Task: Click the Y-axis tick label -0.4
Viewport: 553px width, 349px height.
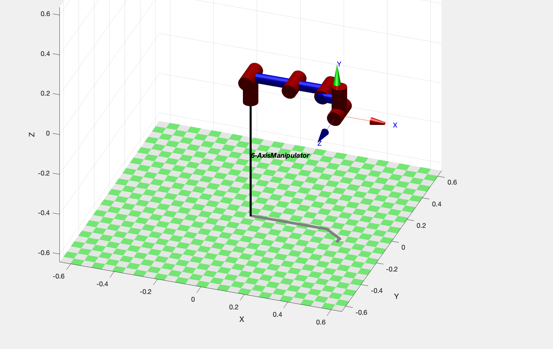Action: pos(377,291)
